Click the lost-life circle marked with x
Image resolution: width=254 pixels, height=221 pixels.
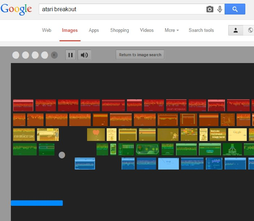[x=54, y=55]
